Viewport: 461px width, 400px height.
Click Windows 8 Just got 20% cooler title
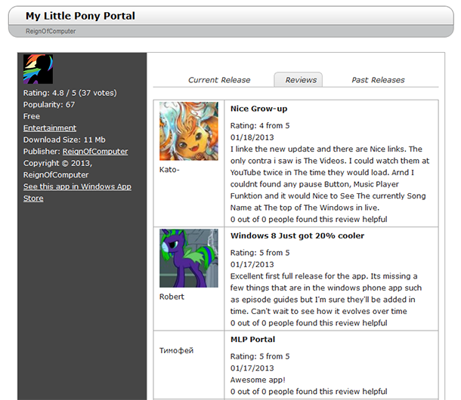(297, 235)
